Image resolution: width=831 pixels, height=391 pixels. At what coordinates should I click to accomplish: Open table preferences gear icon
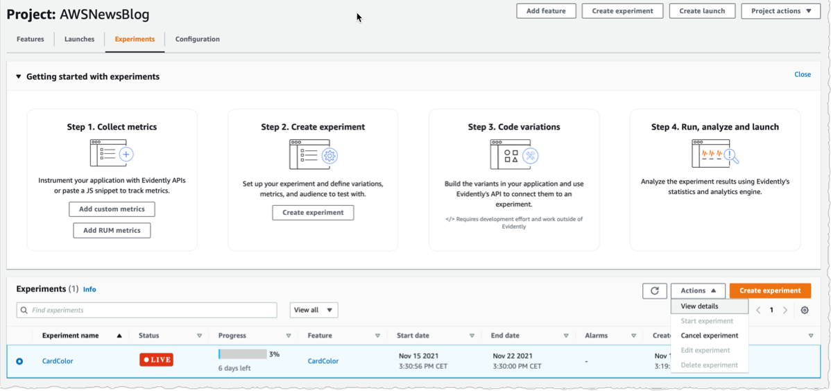(x=805, y=310)
